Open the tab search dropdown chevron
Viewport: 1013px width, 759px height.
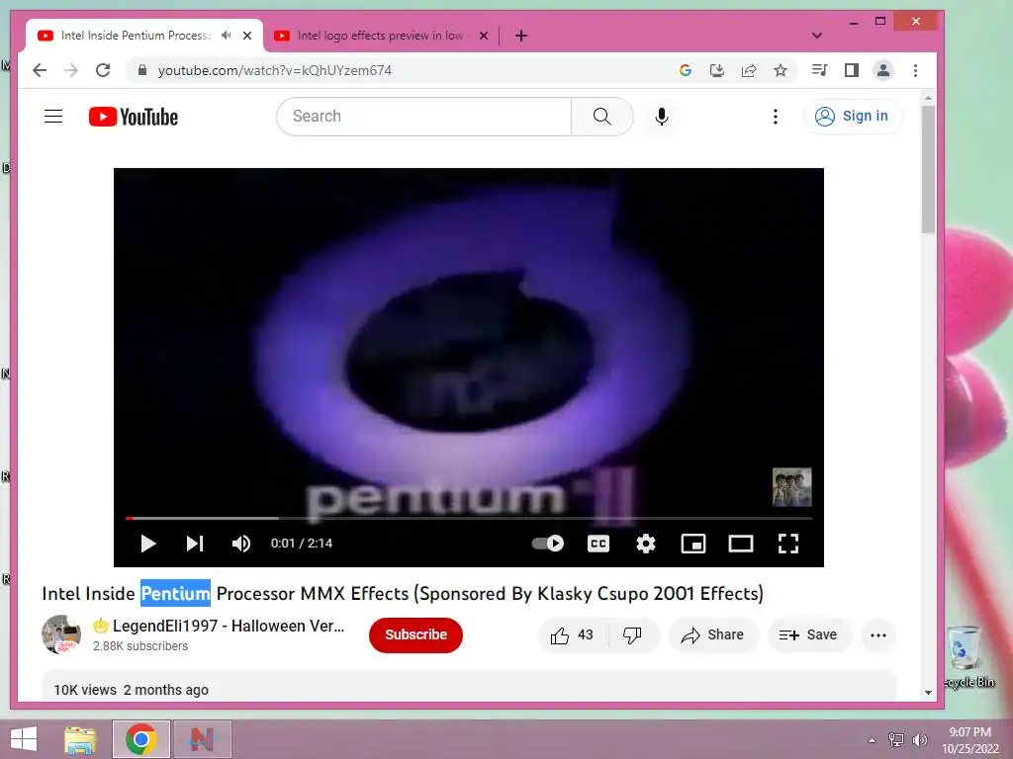point(816,36)
